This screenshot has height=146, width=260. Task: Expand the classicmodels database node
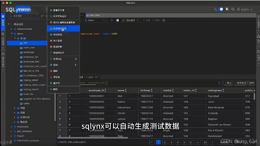coord(11,29)
